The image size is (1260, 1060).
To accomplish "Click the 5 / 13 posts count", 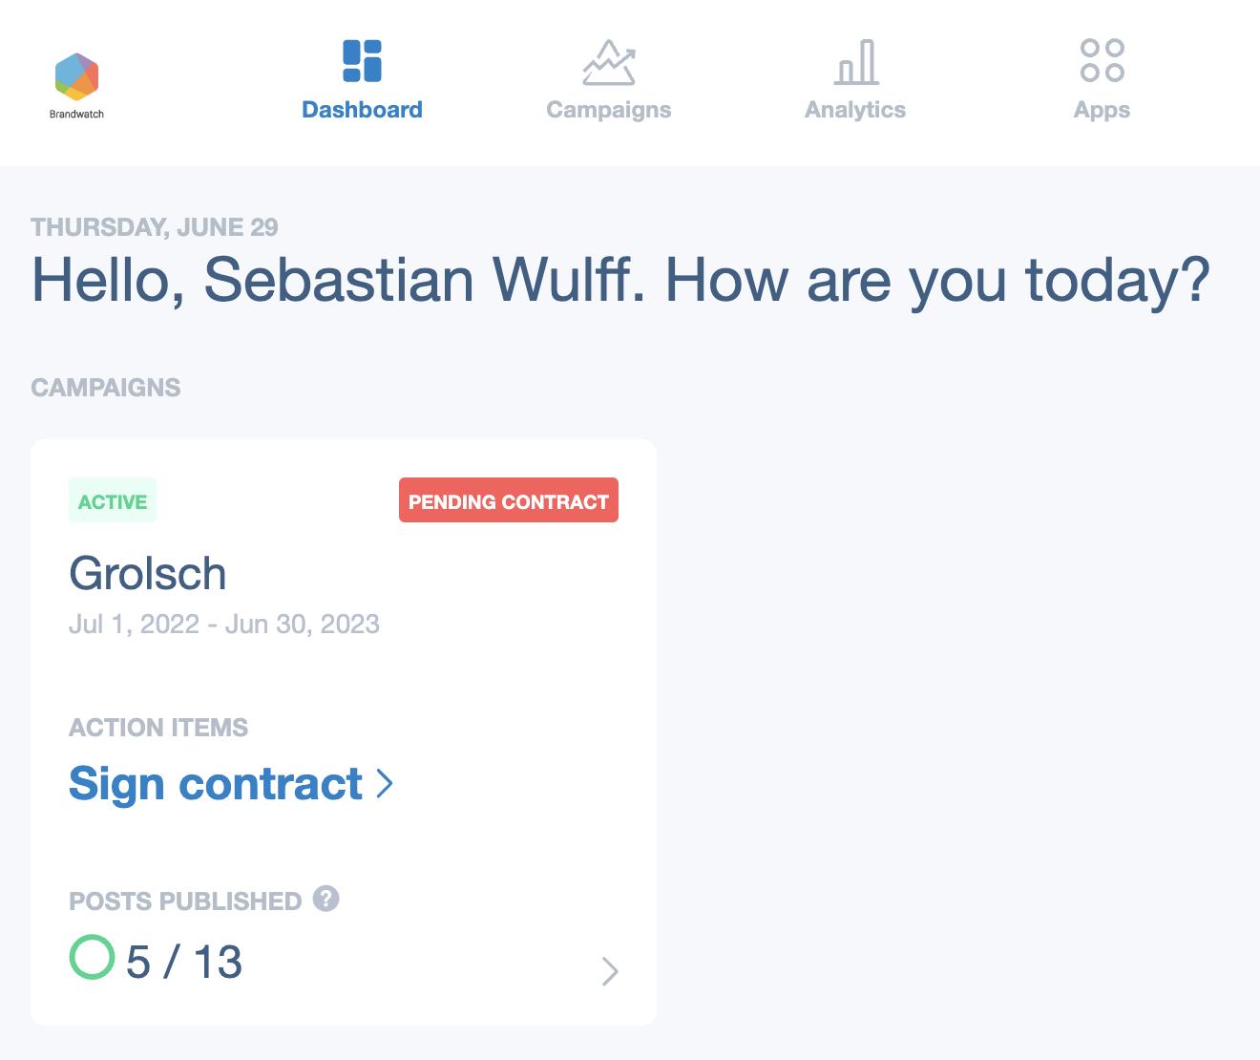I will click(x=184, y=962).
